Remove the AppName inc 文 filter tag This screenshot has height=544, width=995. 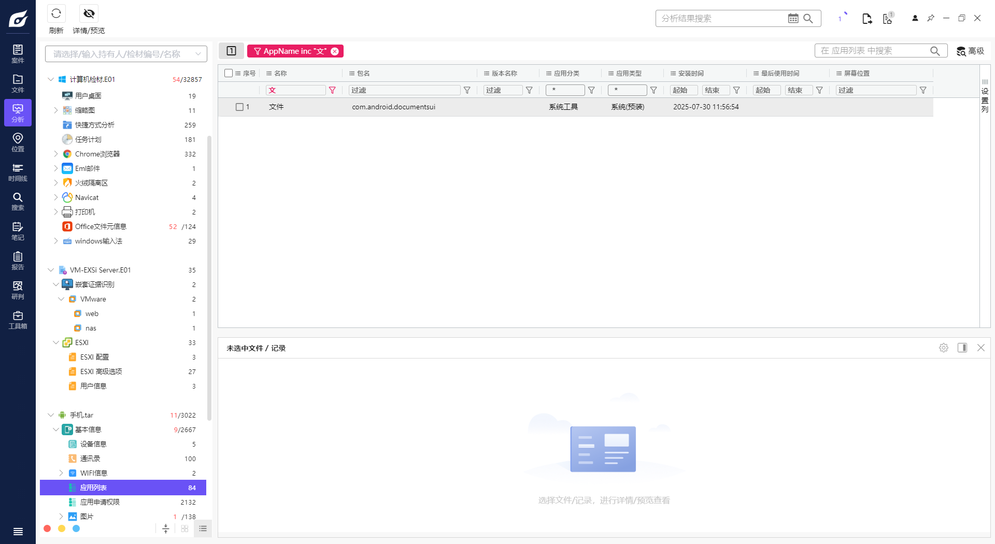tap(335, 51)
